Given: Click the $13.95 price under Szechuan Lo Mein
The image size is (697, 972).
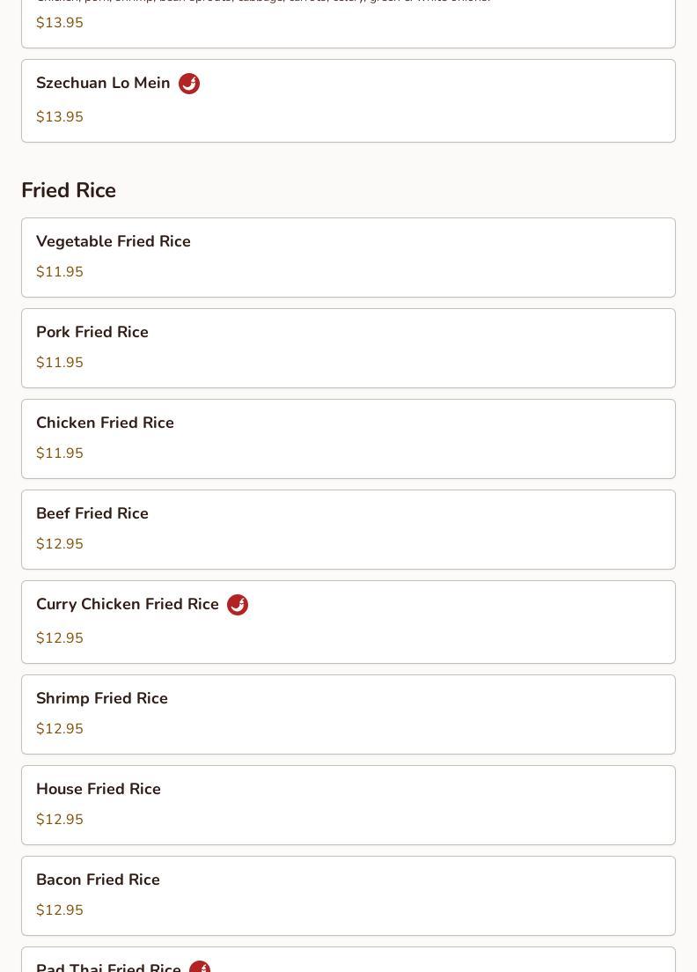Looking at the screenshot, I should pos(60,117).
